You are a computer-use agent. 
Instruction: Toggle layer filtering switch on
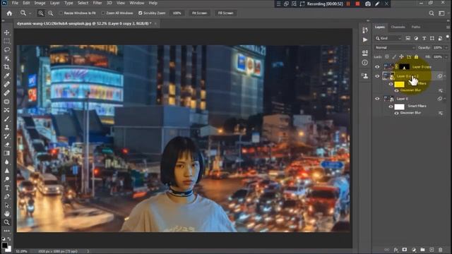coord(447,37)
